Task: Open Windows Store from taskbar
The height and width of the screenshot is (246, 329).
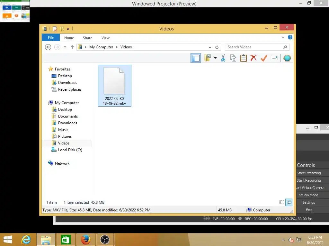Action: 66,240
